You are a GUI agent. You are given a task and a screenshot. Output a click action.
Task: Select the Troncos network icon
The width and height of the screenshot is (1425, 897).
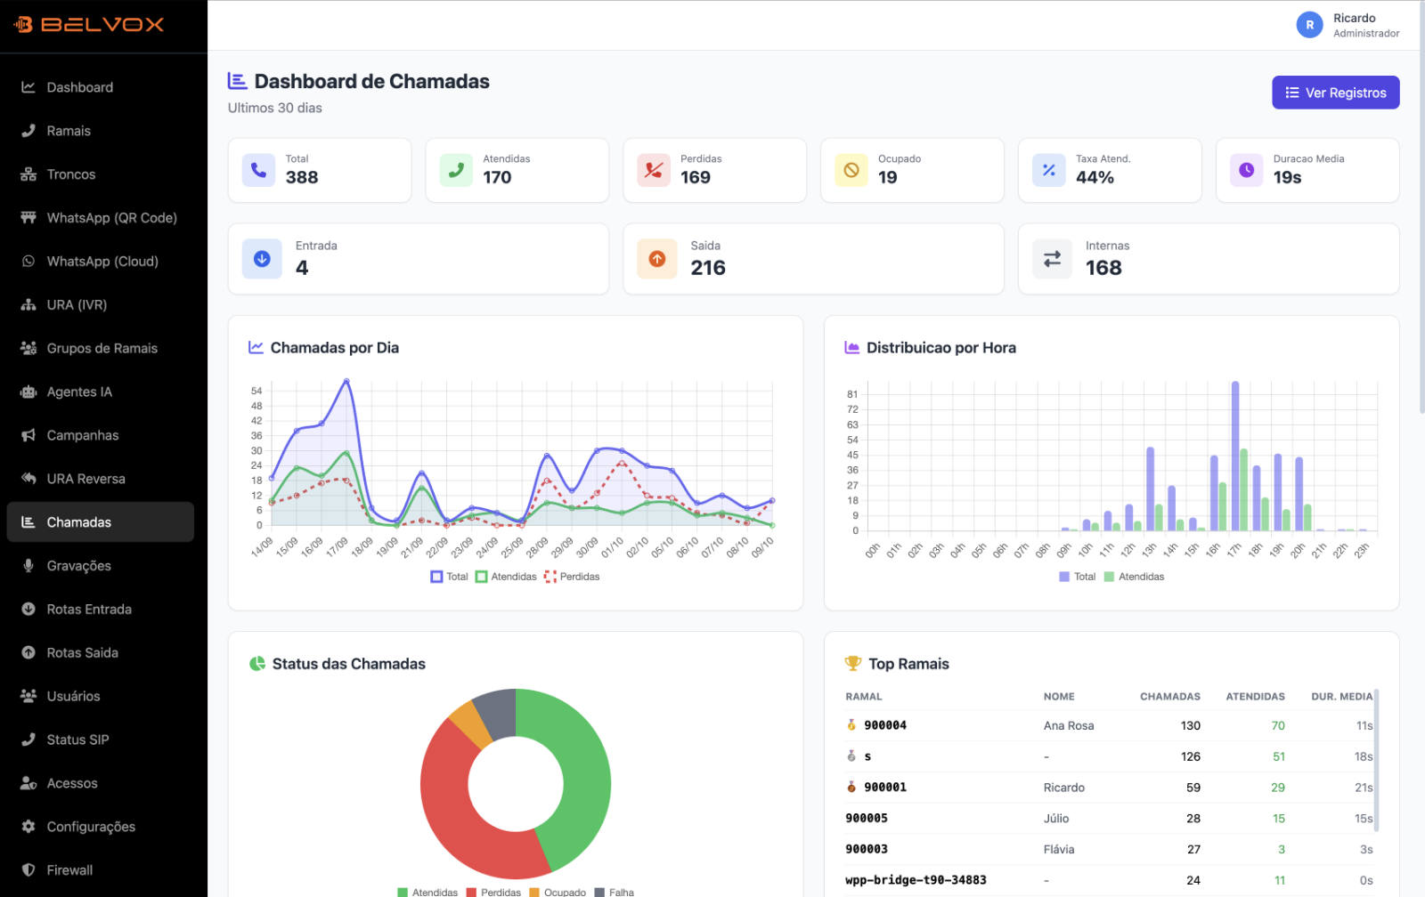[x=28, y=174]
